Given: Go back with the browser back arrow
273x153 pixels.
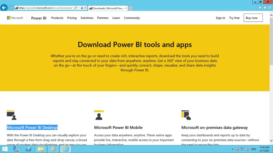Looking at the screenshot, I should pos(4,8).
